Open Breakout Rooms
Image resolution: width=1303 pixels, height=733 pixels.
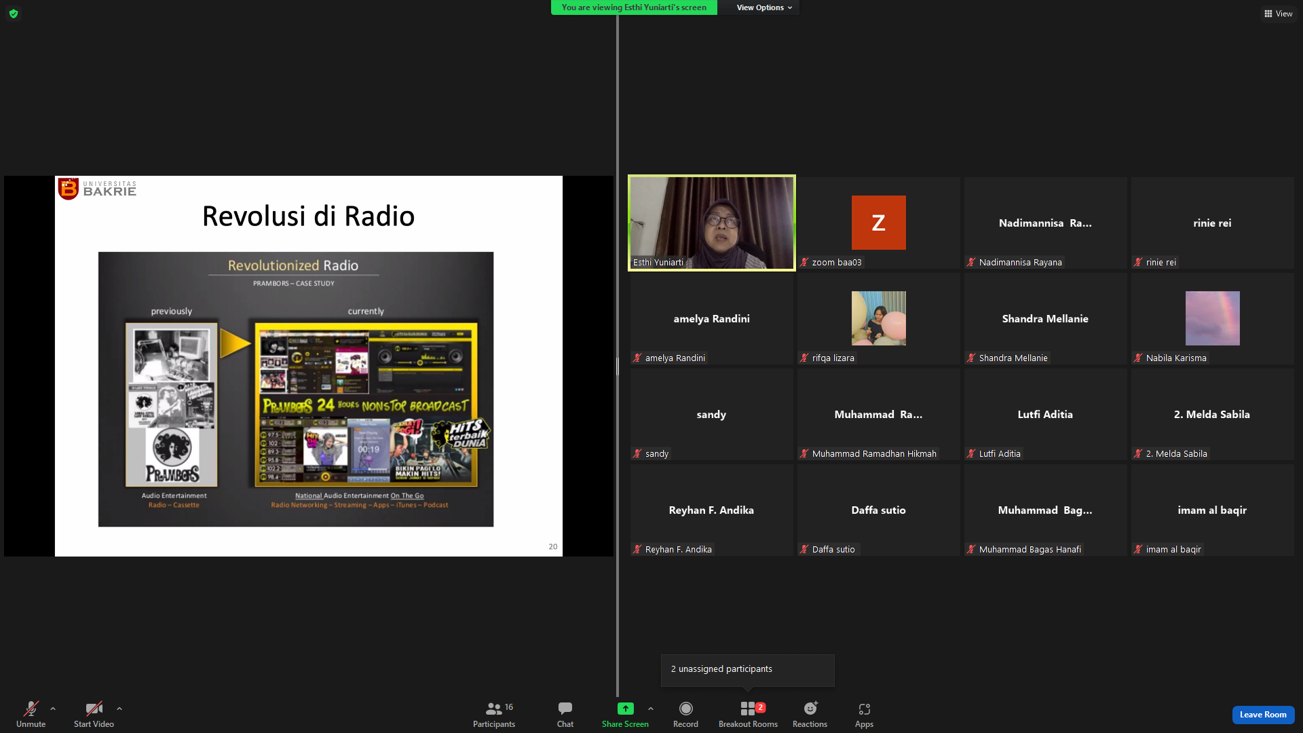(748, 714)
